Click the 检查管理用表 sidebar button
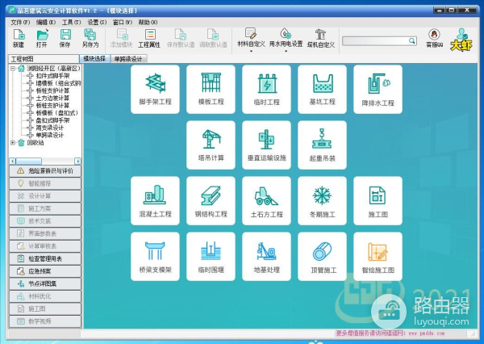The image size is (484, 344). pos(44,258)
